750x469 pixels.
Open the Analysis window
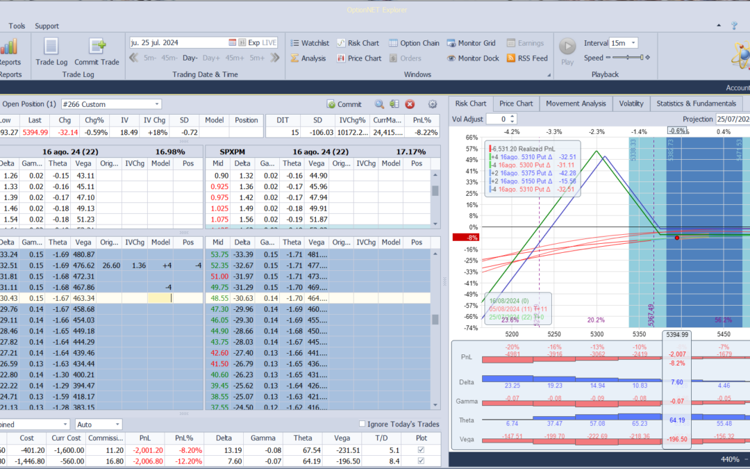(308, 58)
